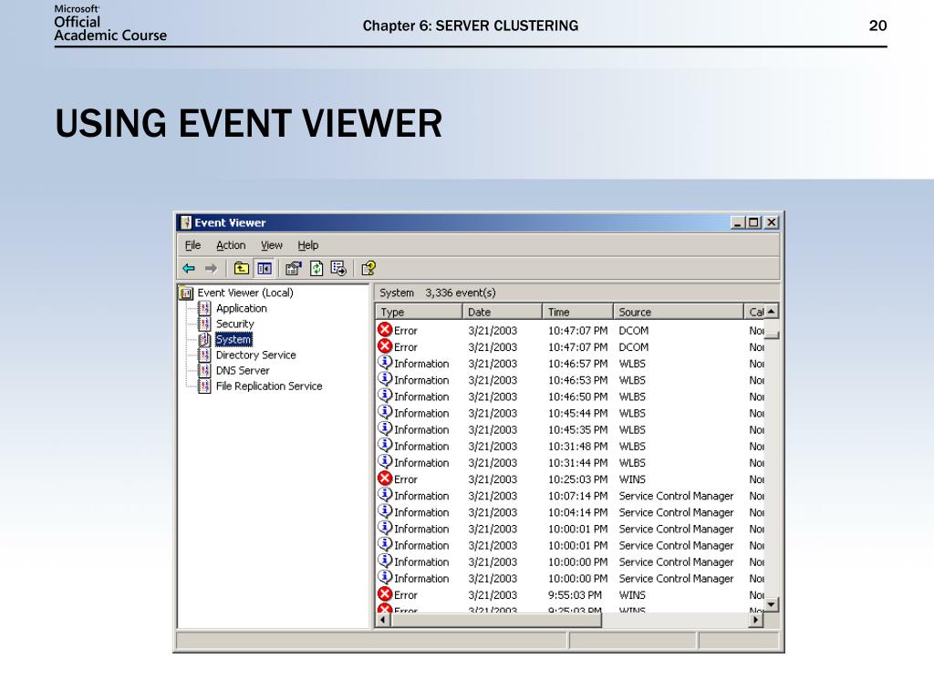Select the Application log in tree
Viewport: 934px width, 700px height.
[241, 308]
